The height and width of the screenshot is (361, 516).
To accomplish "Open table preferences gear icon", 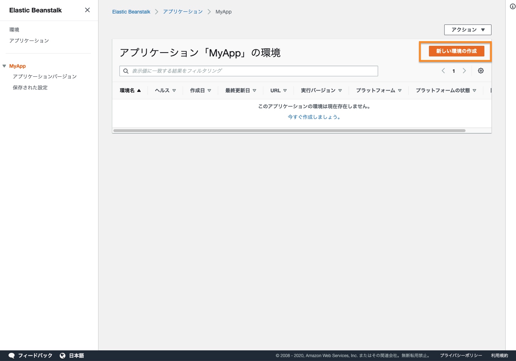I will [480, 71].
